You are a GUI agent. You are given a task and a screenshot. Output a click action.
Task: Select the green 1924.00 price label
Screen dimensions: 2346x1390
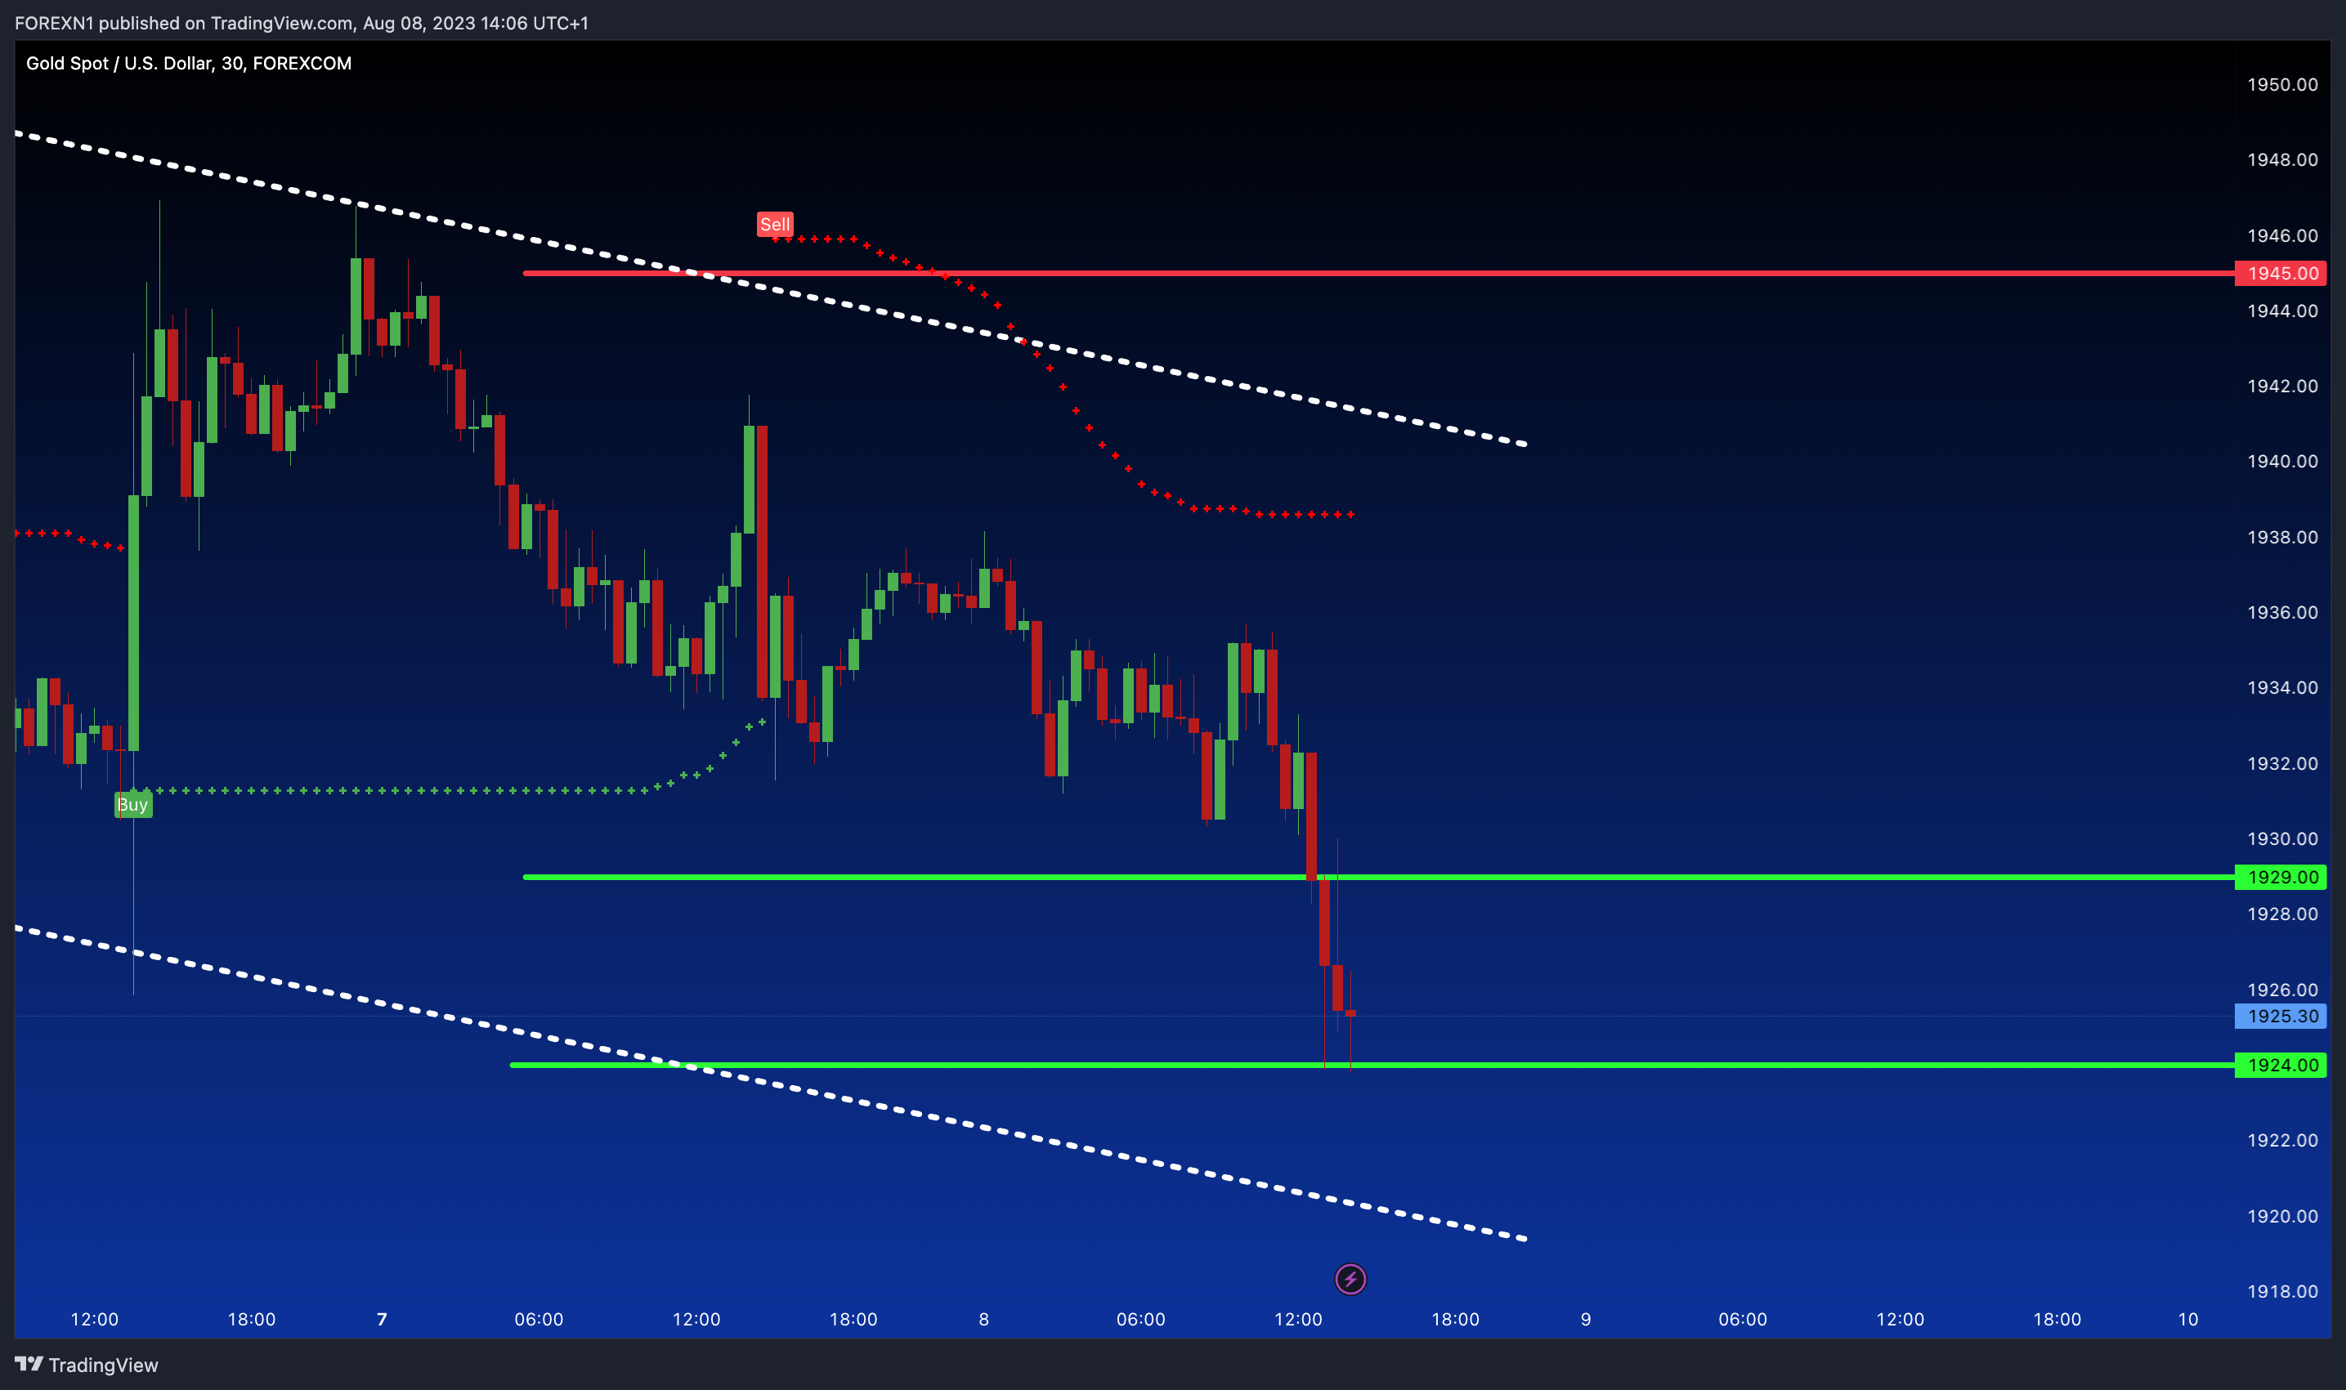[2280, 1065]
